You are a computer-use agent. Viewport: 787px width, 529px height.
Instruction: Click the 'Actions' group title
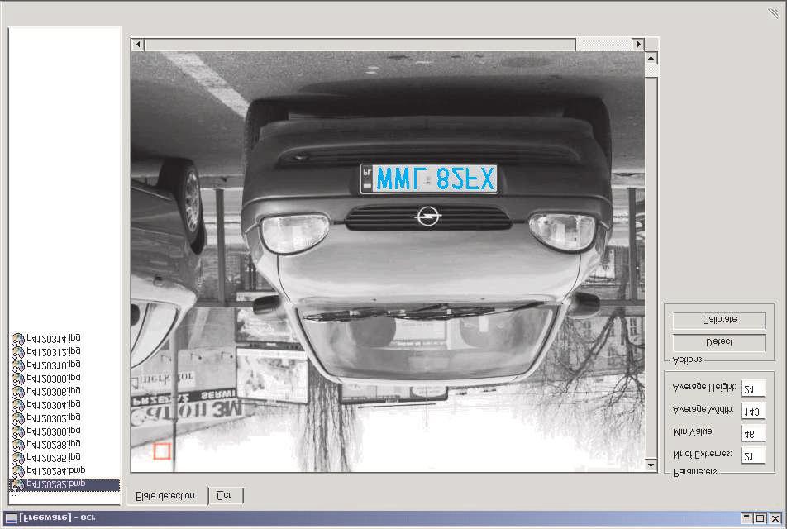click(x=687, y=360)
